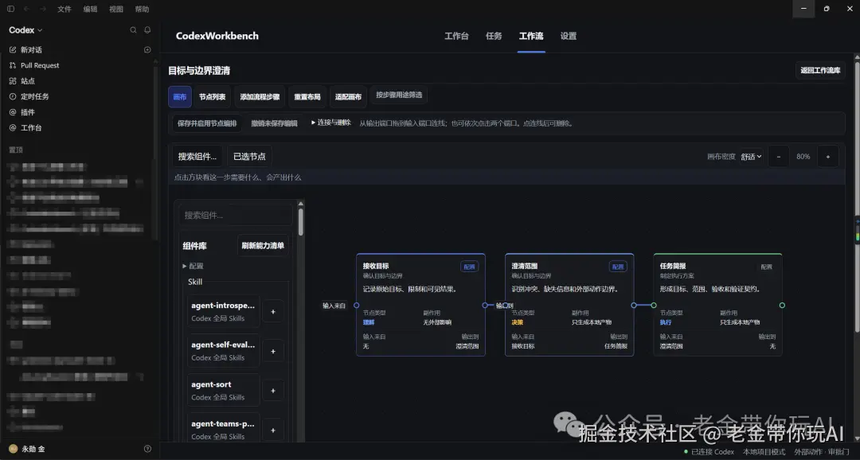Select the agent-sort skill item
Viewport: 860px width, 460px height.
tap(224, 391)
